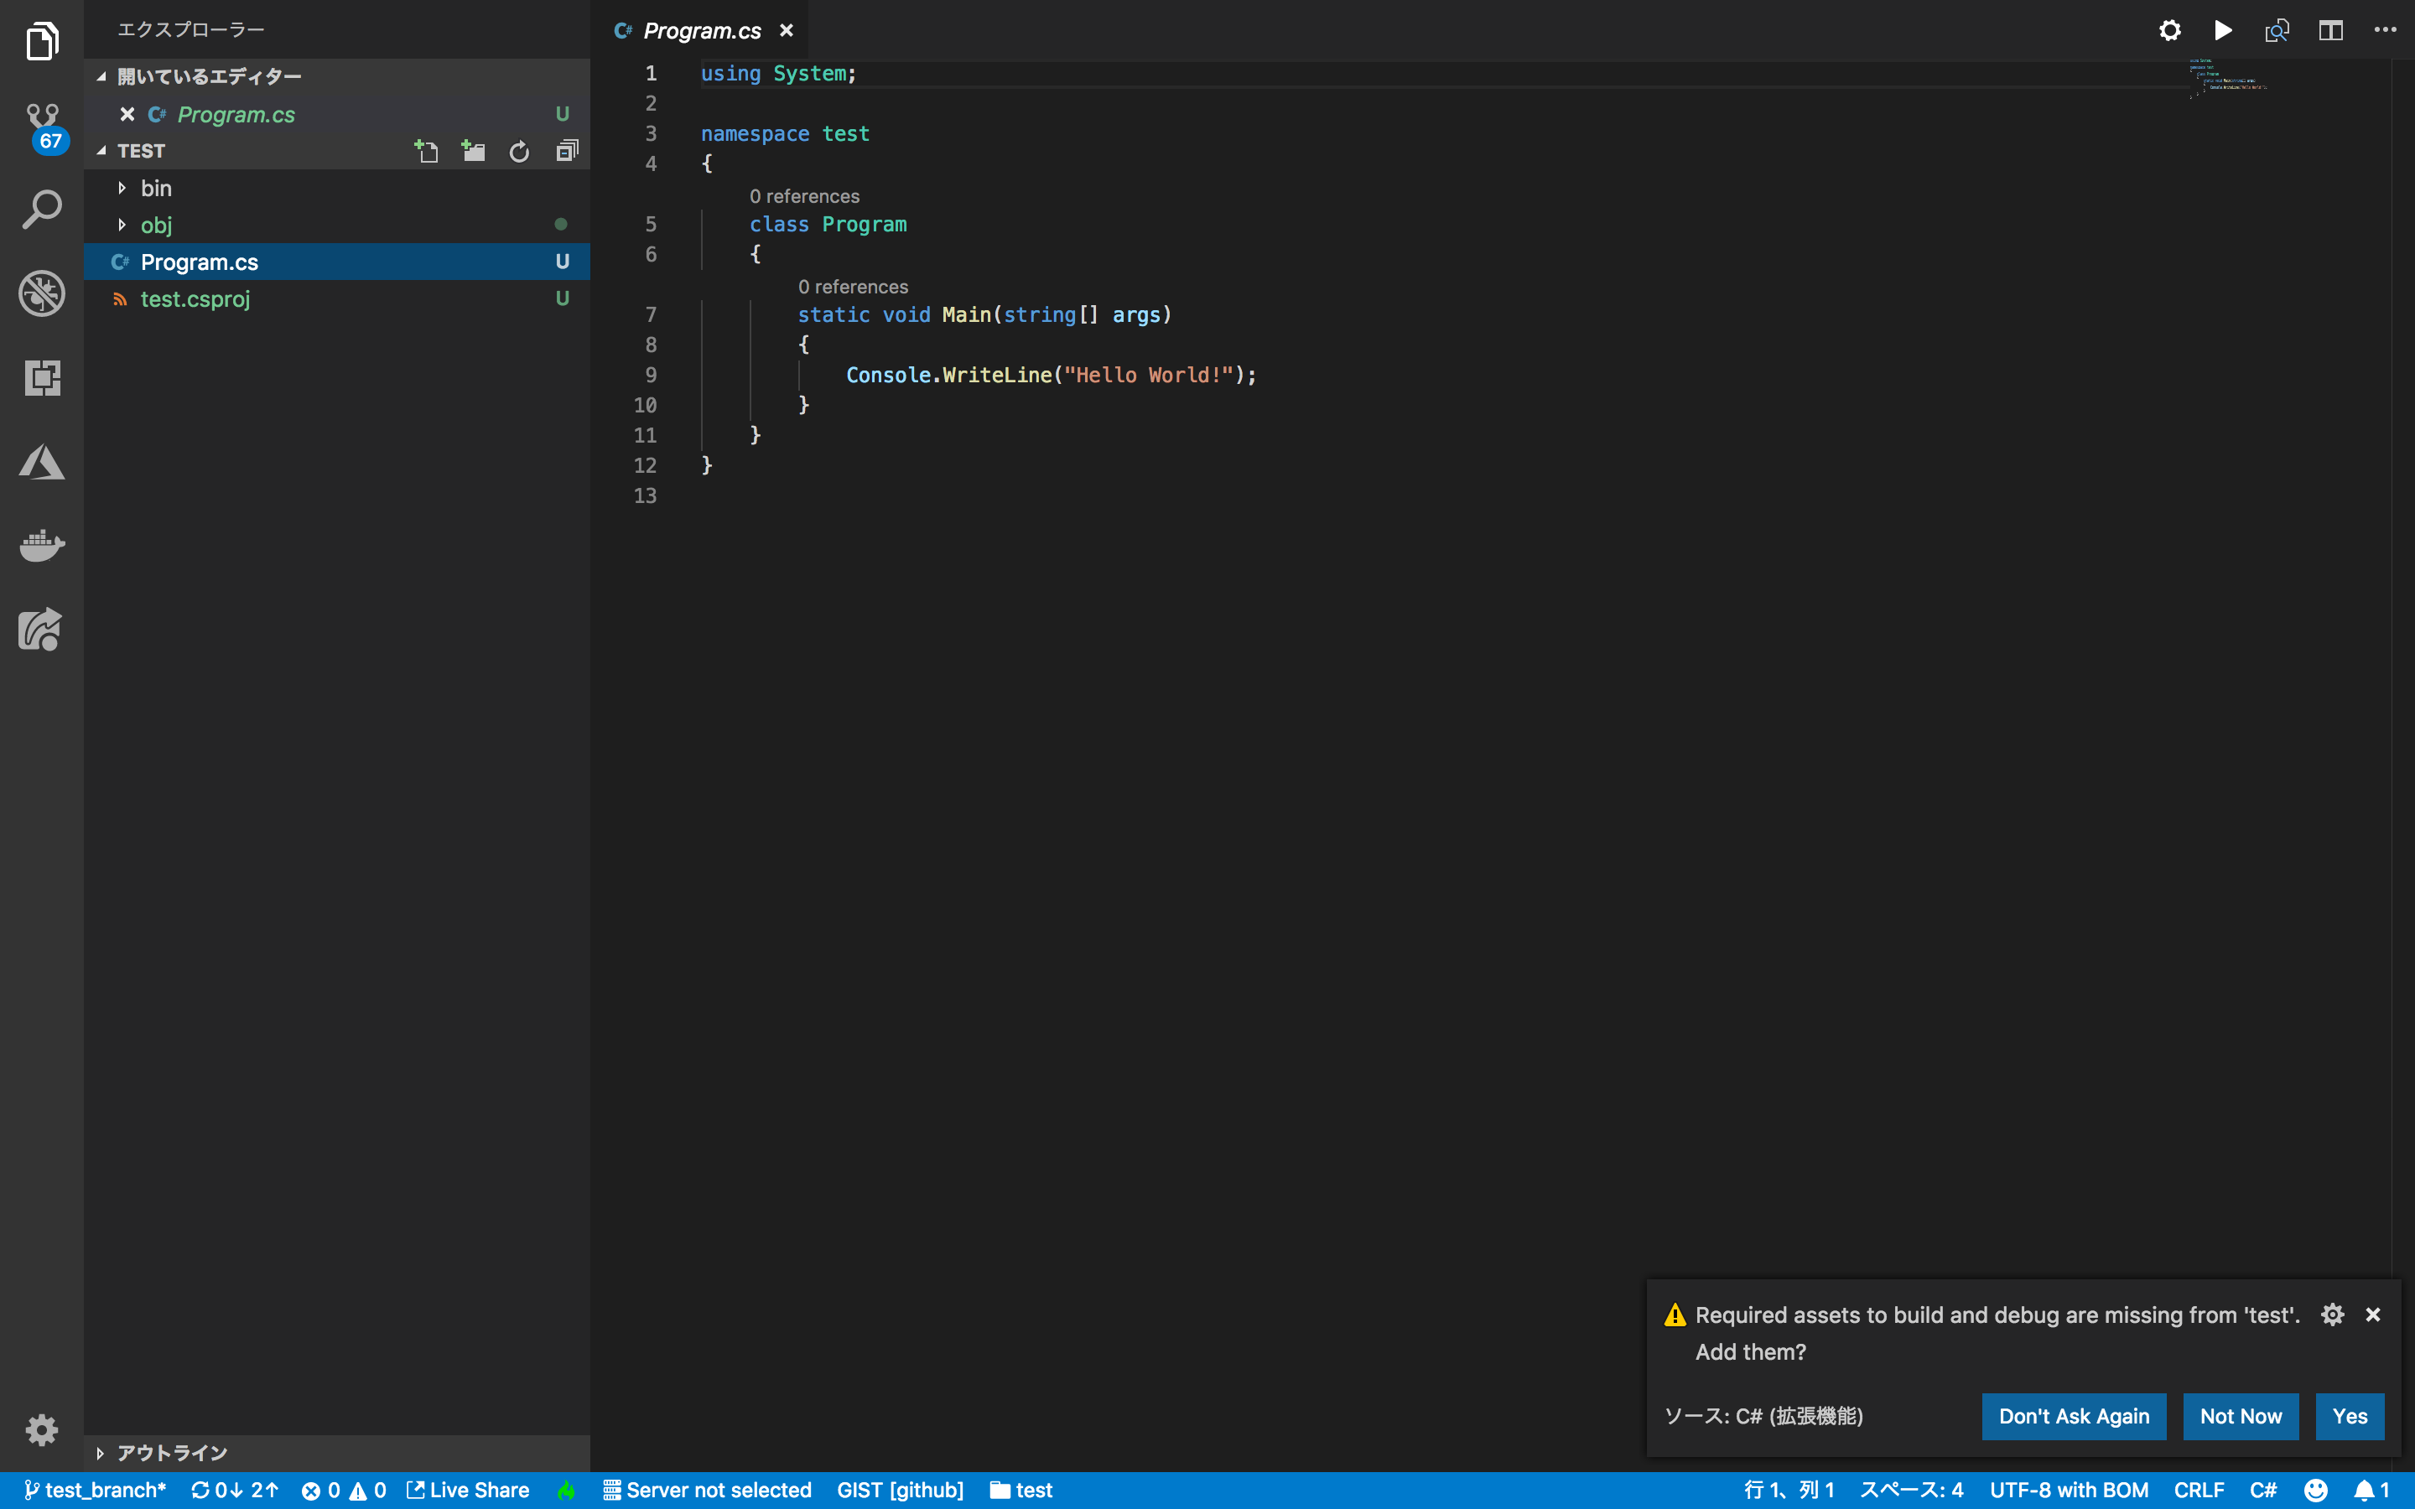Open the Manage gear in activity bar
Viewport: 2415px width, 1509px height.
click(x=42, y=1430)
